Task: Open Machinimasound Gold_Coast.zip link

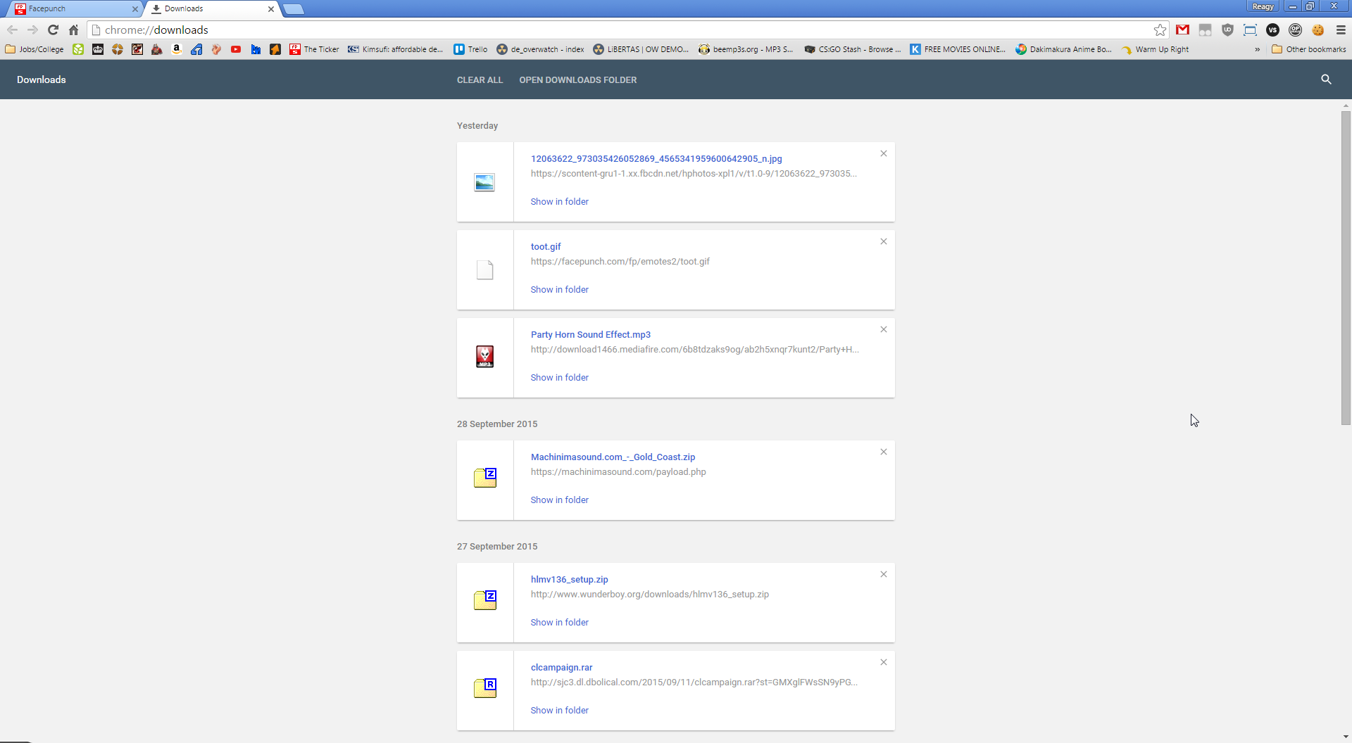Action: point(613,457)
